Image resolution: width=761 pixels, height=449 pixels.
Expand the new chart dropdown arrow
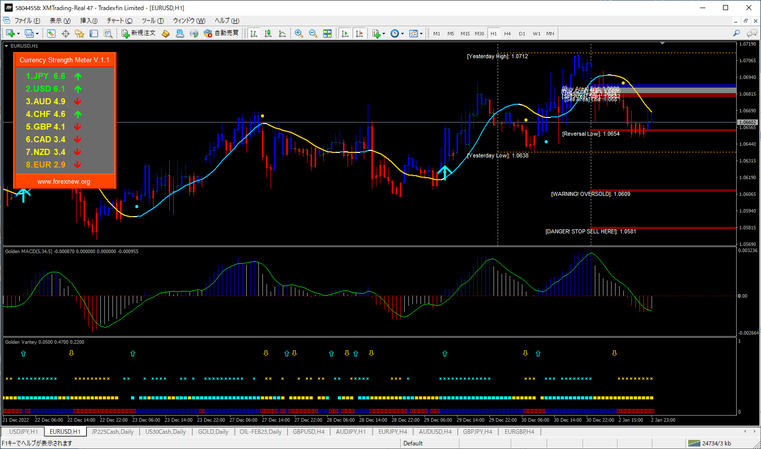tap(18, 34)
